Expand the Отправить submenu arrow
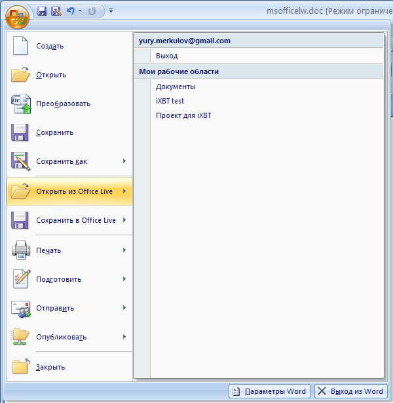The height and width of the screenshot is (403, 393). pyautogui.click(x=124, y=307)
